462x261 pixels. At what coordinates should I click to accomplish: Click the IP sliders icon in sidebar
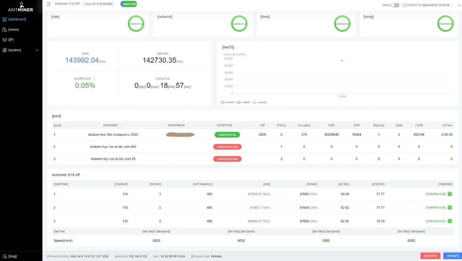pyautogui.click(x=5, y=40)
